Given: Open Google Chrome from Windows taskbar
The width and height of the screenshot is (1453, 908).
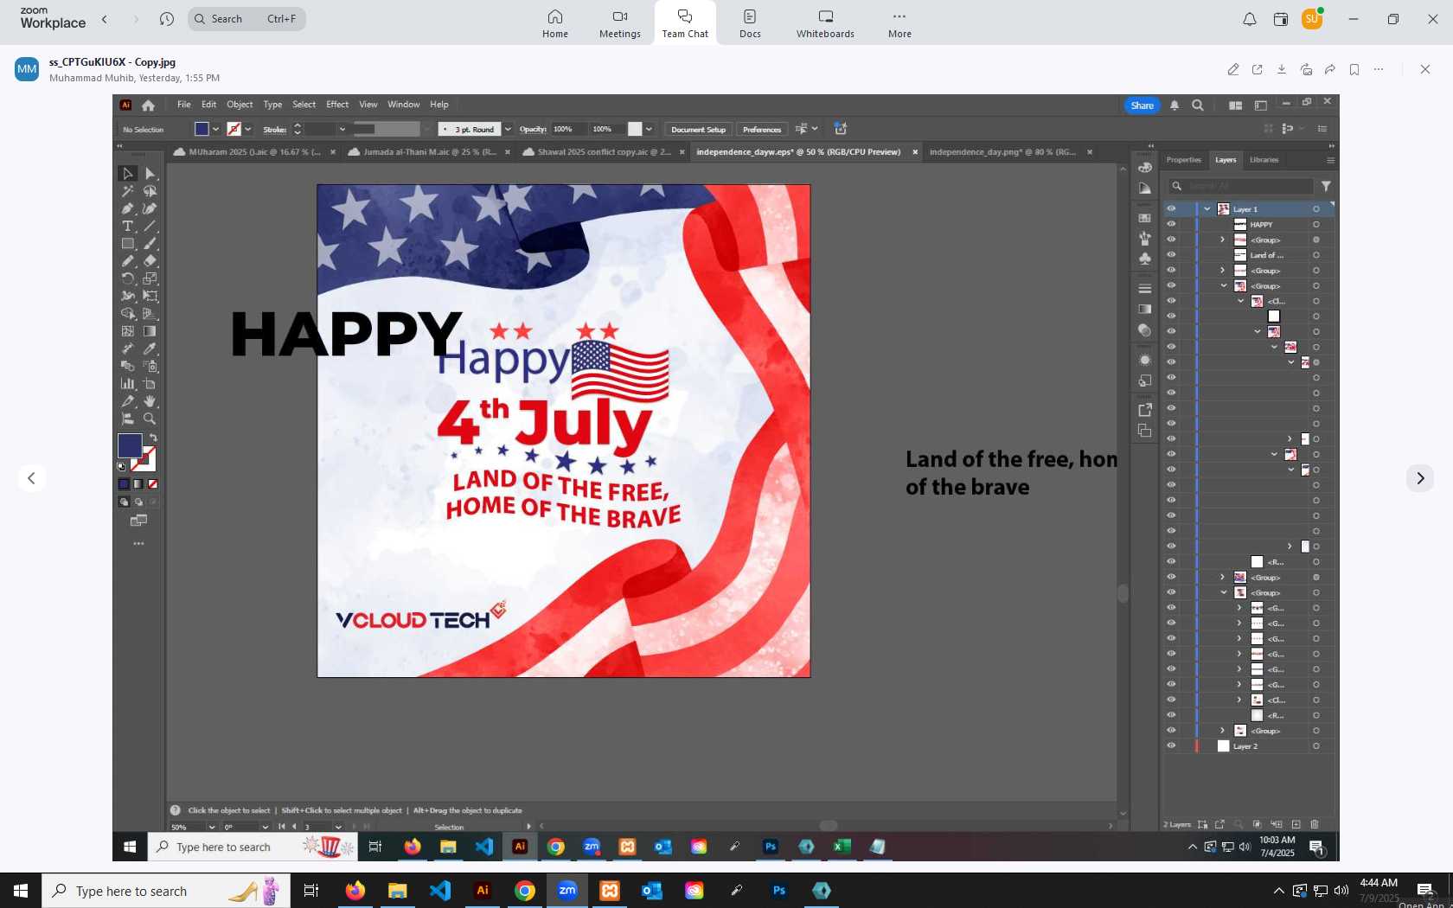Looking at the screenshot, I should pyautogui.click(x=525, y=891).
